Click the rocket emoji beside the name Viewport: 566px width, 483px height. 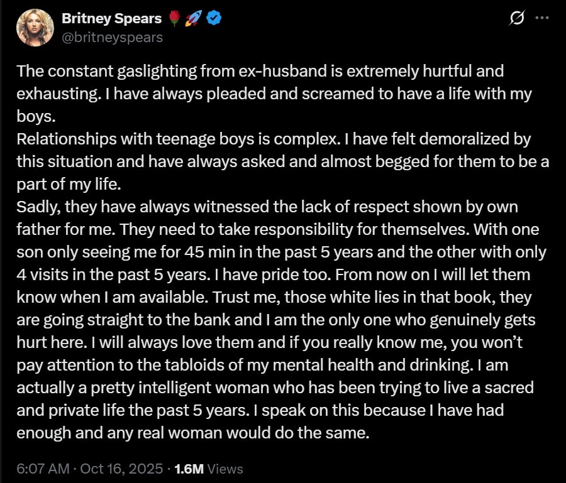192,19
